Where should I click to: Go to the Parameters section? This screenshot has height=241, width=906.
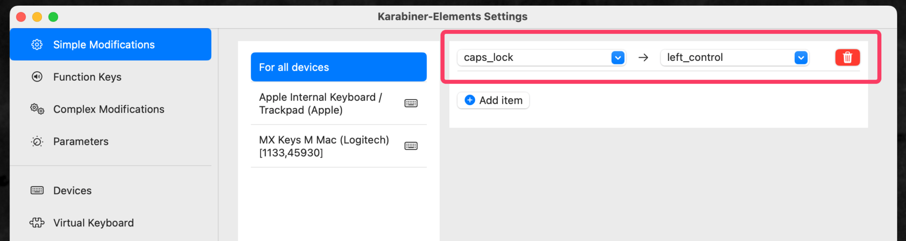81,141
